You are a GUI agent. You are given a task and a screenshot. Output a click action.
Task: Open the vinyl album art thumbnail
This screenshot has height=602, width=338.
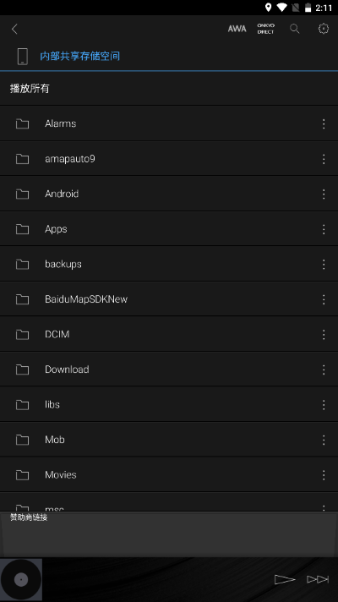(x=21, y=580)
